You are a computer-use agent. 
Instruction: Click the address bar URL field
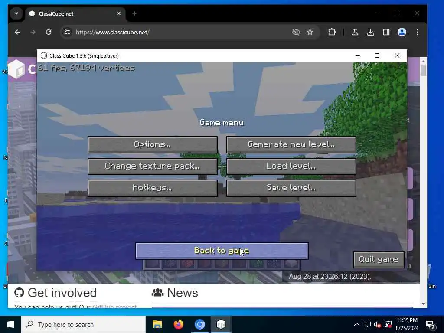[181, 32]
